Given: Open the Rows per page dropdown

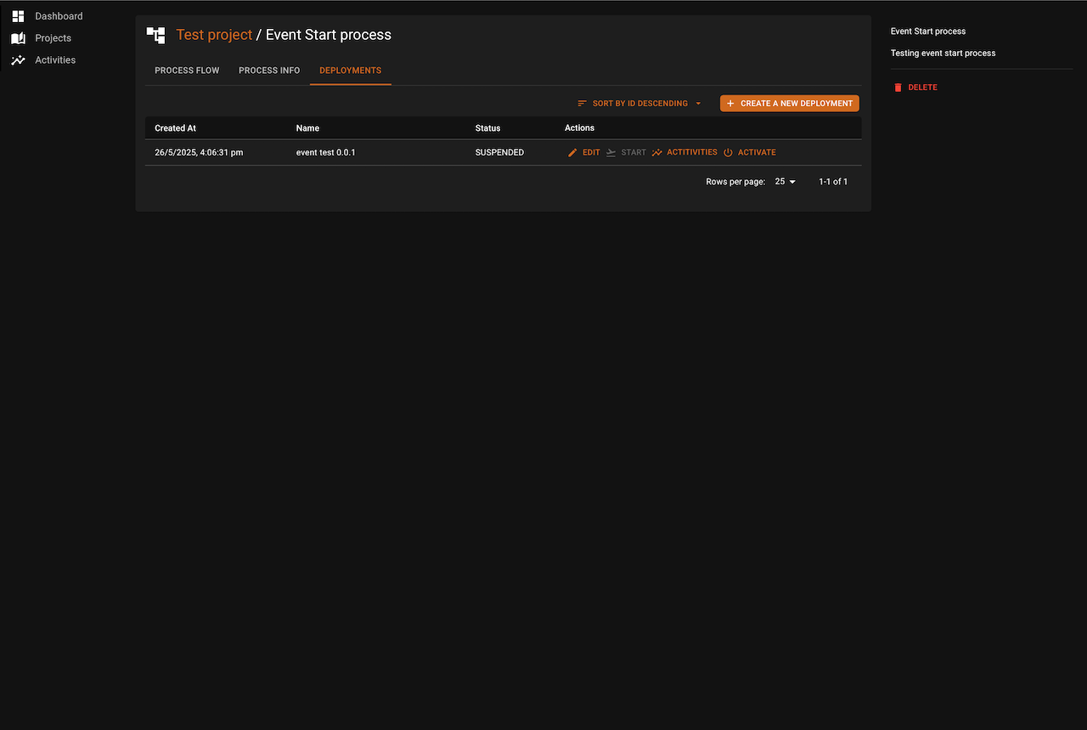Looking at the screenshot, I should (785, 182).
